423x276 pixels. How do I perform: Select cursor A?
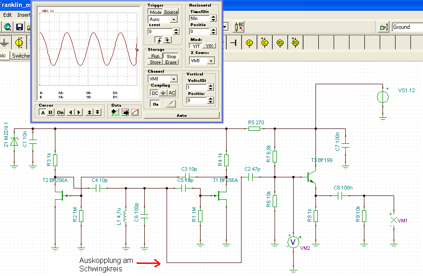(x=43, y=113)
